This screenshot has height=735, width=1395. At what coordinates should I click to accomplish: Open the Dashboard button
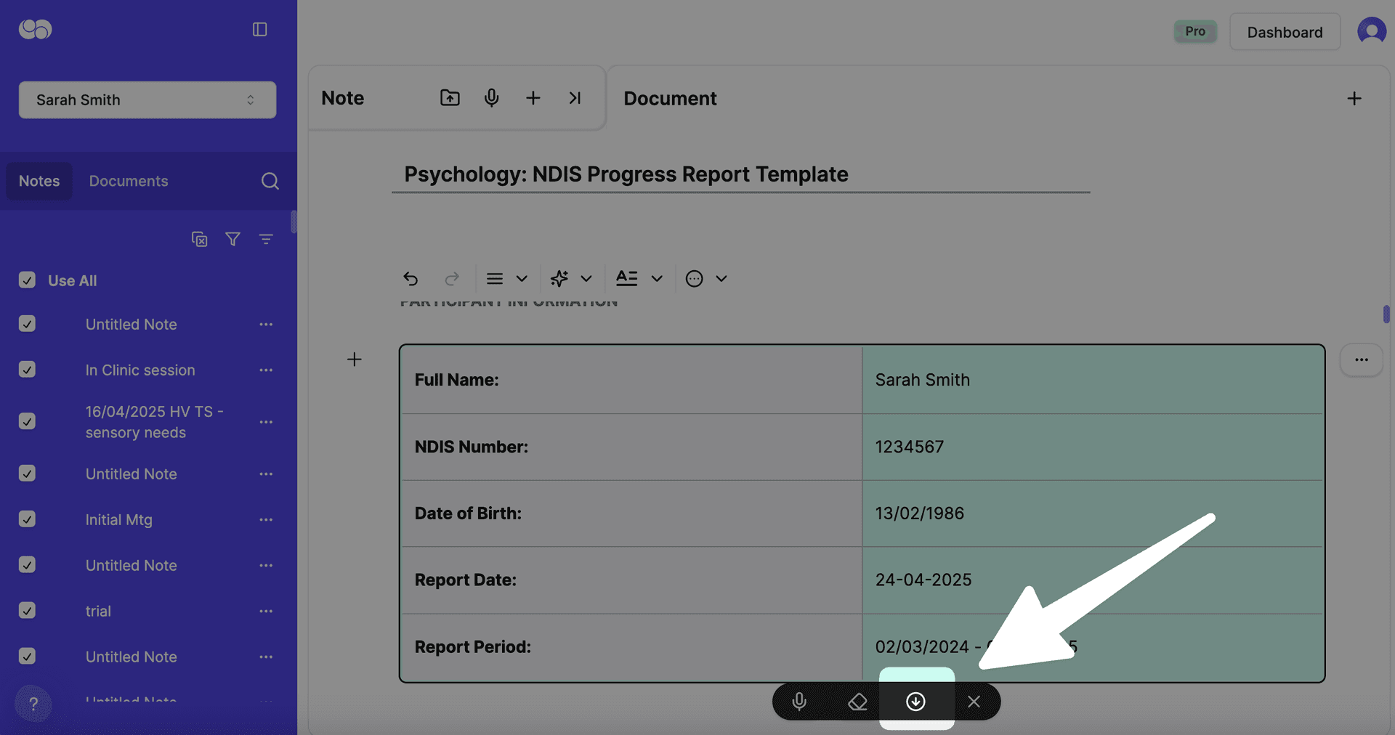click(1285, 32)
